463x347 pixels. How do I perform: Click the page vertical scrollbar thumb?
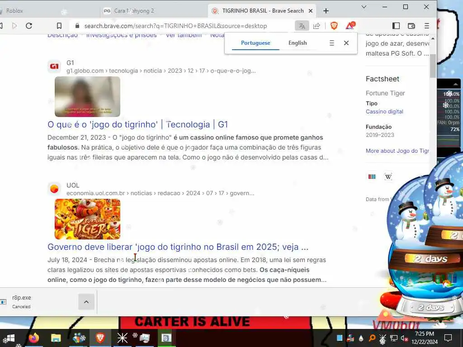(x=433, y=66)
